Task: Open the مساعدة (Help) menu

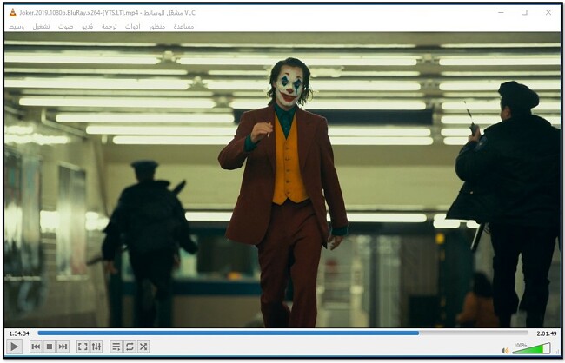Action: pyautogui.click(x=183, y=27)
